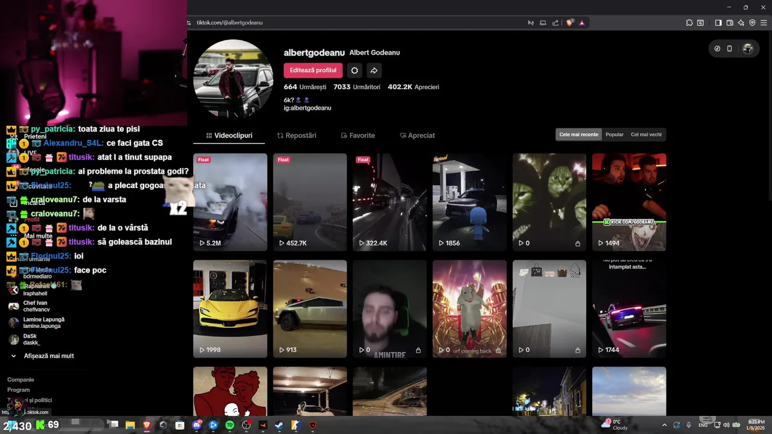The height and width of the screenshot is (434, 772).
Task: Click the cast/device icon in address bar
Action: click(543, 23)
